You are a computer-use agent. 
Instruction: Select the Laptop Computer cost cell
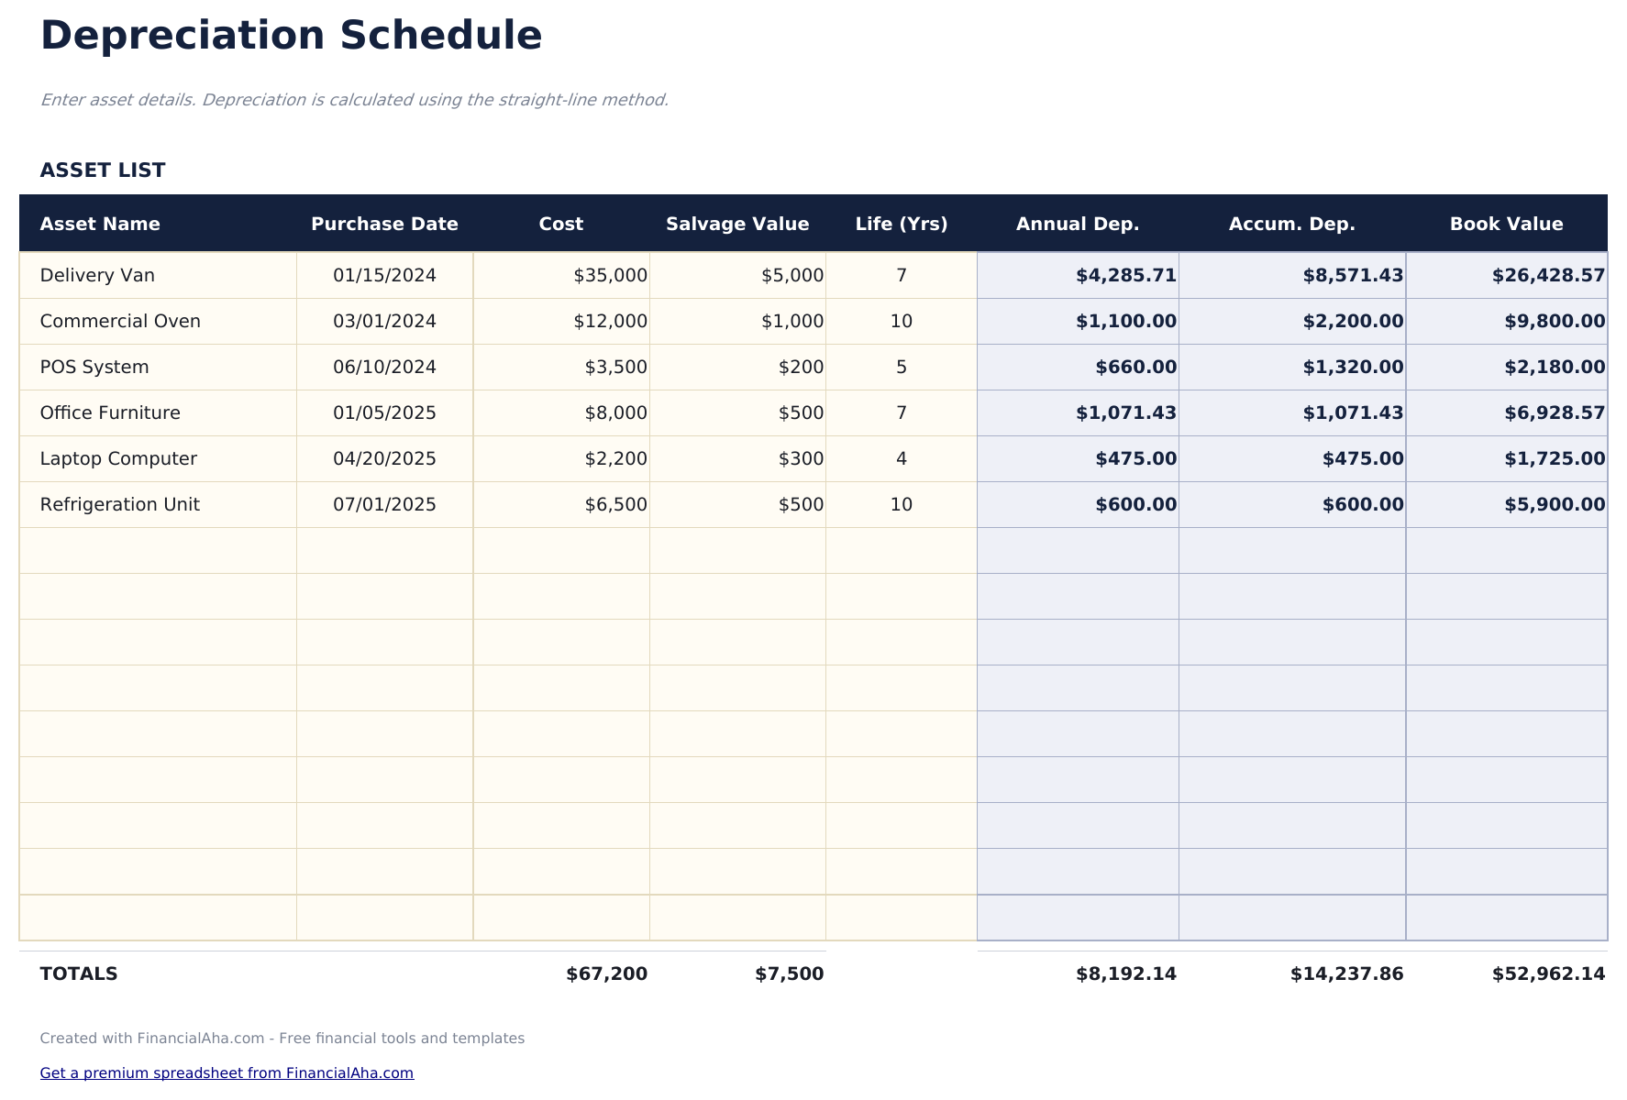point(561,458)
